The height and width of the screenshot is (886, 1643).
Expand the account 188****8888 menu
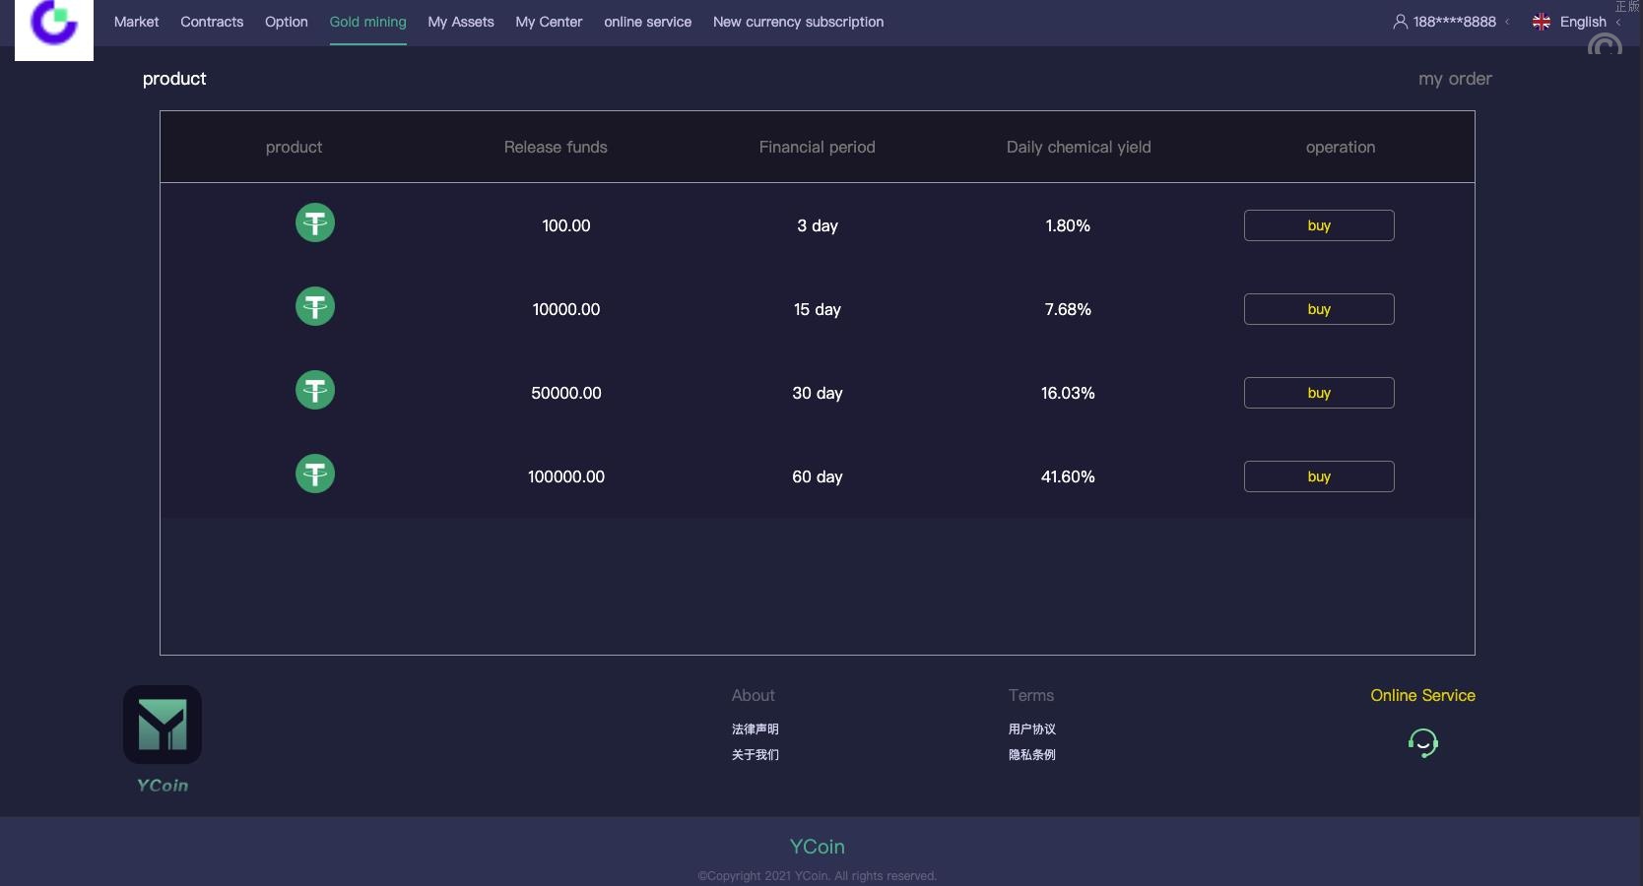click(1454, 22)
